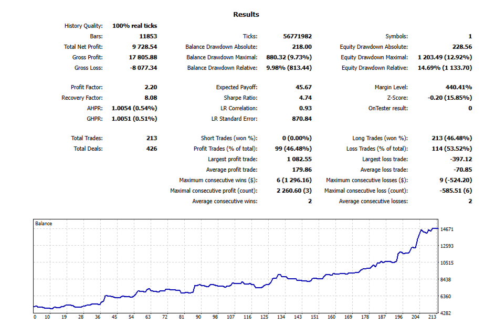Click the 213 x-axis label on chart
The width and height of the screenshot is (495, 336).
(432, 317)
